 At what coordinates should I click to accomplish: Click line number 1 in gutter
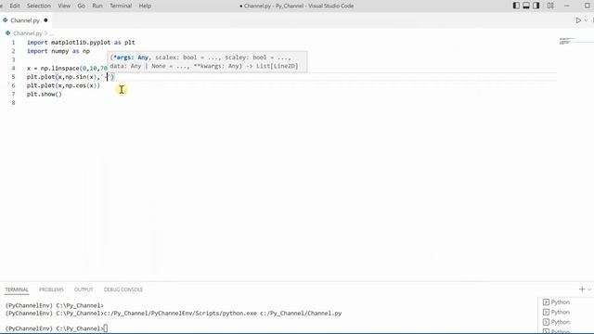[13, 43]
